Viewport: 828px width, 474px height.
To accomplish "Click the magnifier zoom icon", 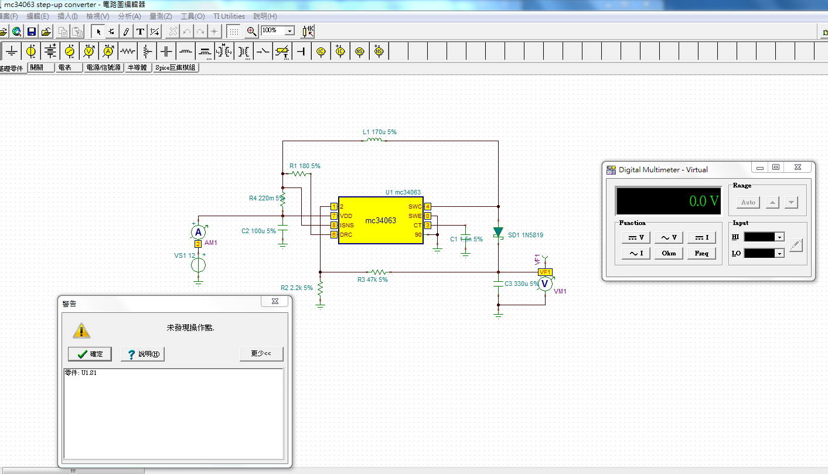I will click(x=251, y=31).
